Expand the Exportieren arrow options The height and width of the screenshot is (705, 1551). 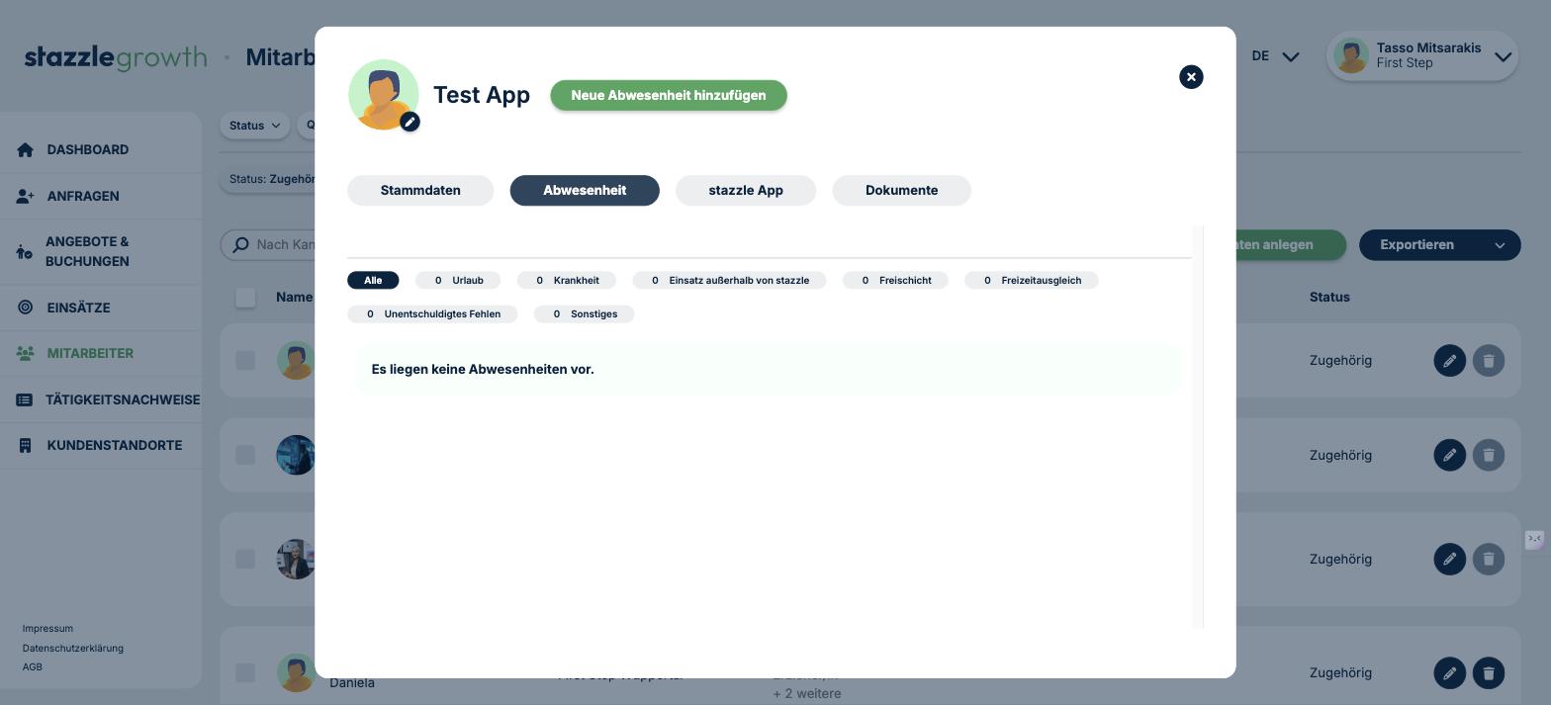pos(1500,245)
